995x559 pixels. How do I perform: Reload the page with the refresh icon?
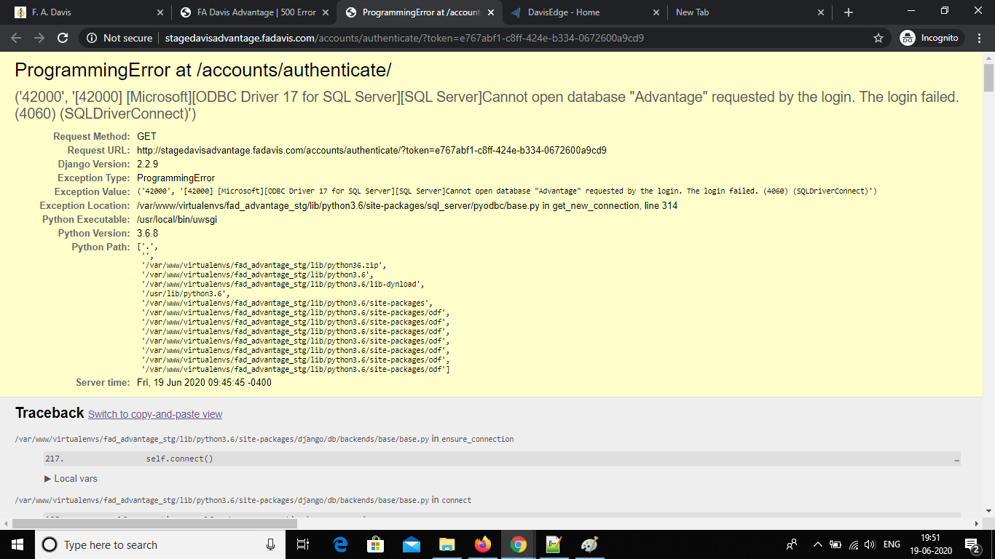coord(63,38)
